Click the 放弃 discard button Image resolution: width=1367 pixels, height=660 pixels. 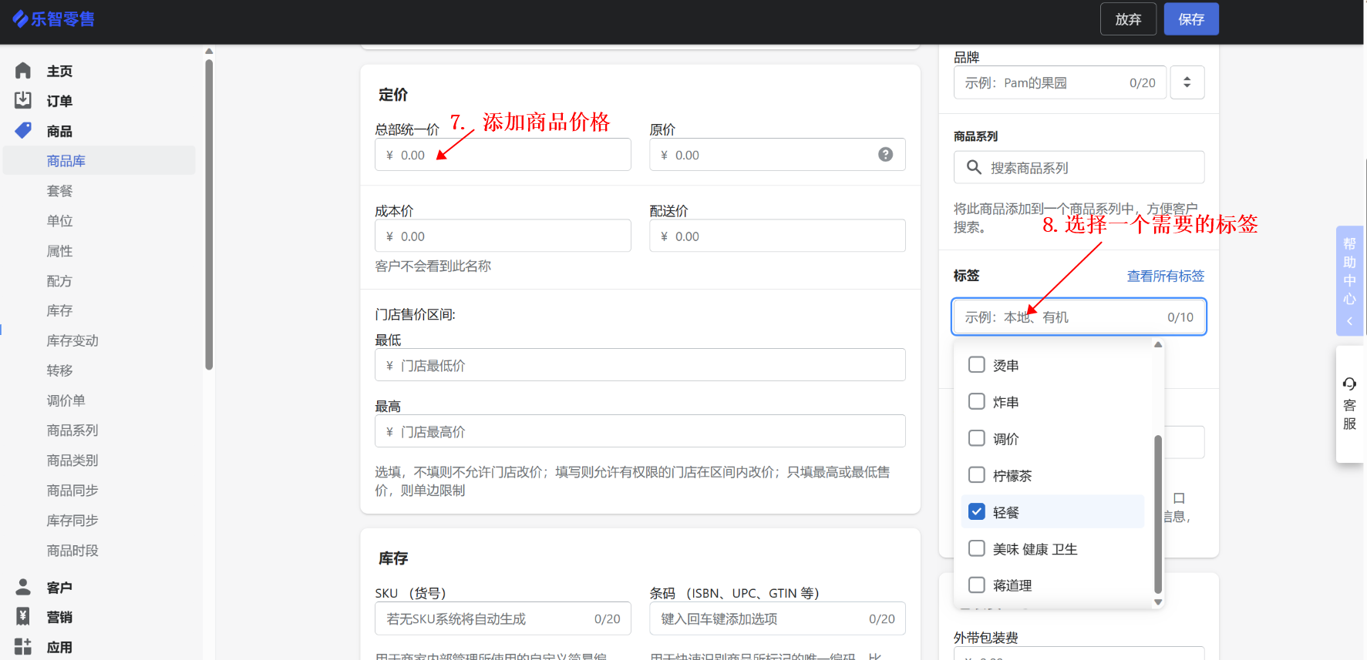coord(1128,18)
